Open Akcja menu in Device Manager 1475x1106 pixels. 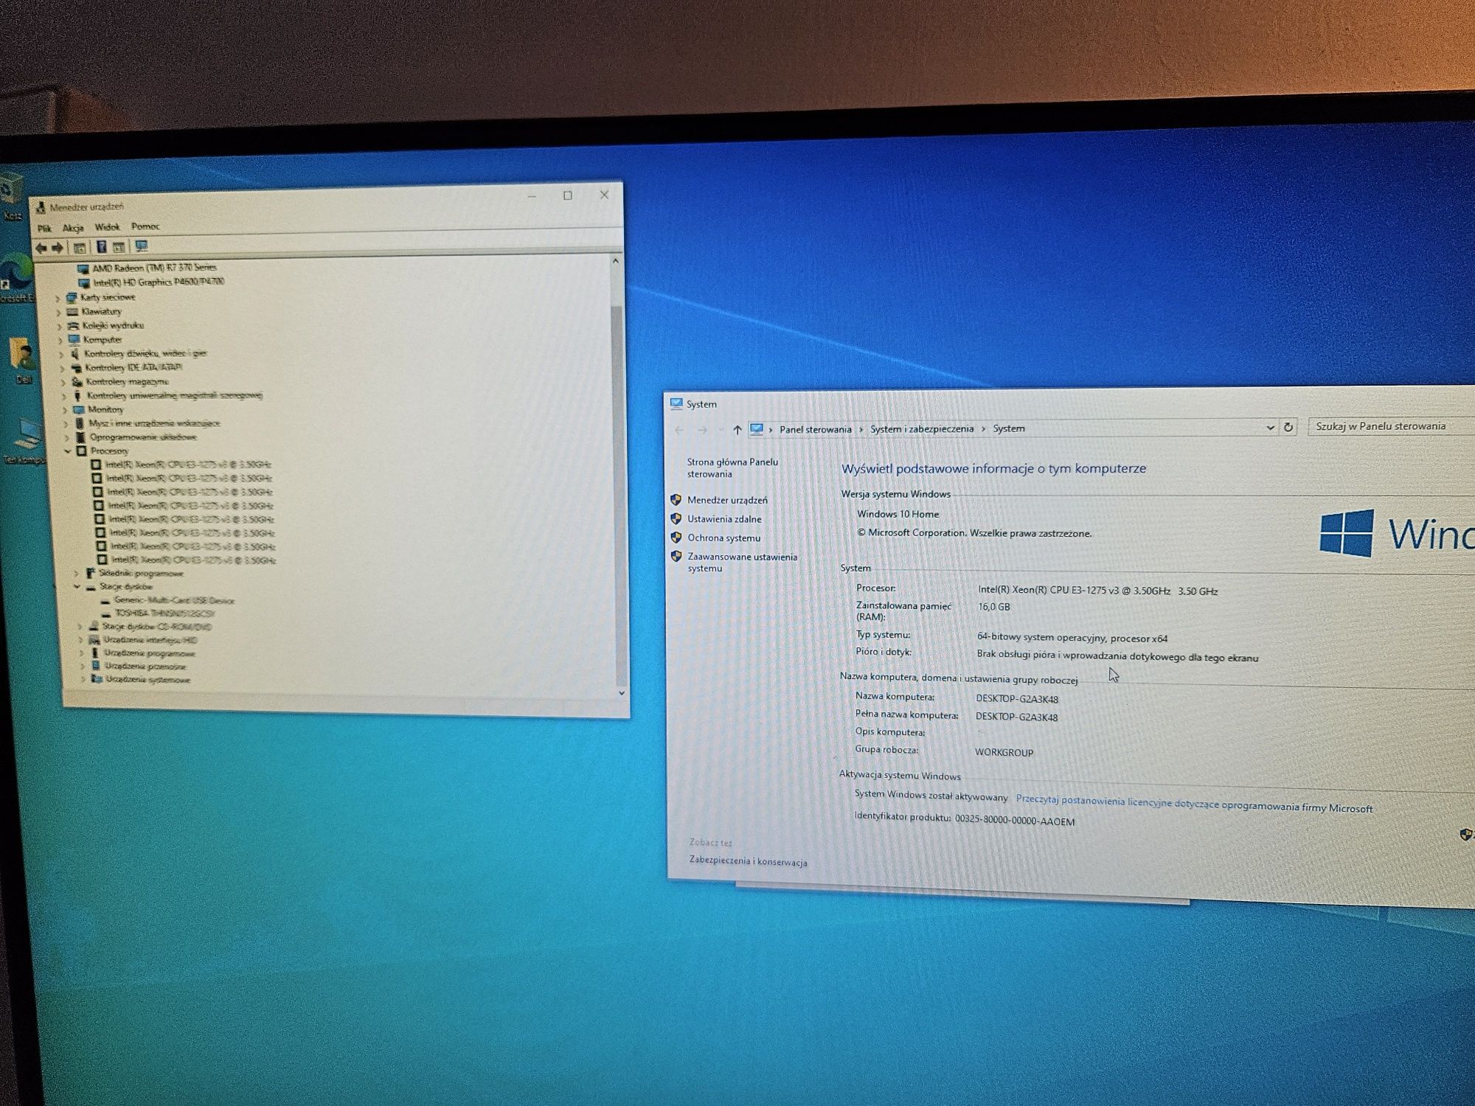point(73,228)
